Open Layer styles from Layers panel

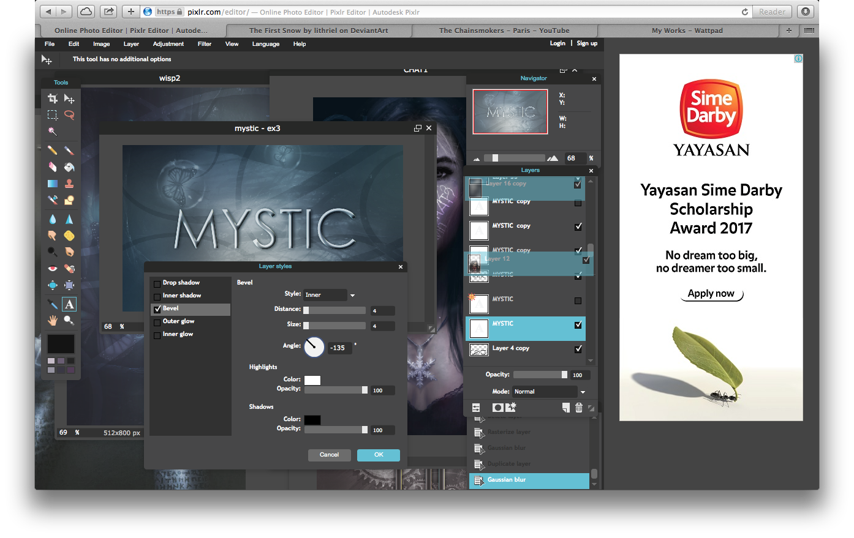(x=511, y=408)
